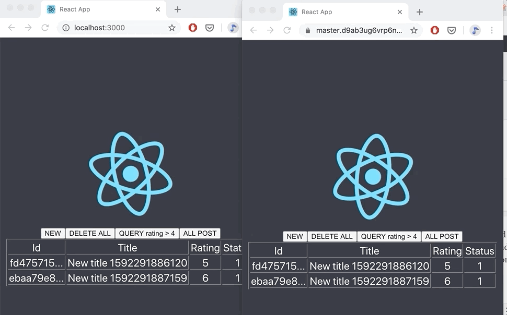Click Rating header in master table
The width and height of the screenshot is (507, 315).
coord(447,251)
